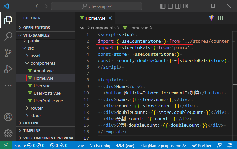Open the Source Control view

(8, 53)
